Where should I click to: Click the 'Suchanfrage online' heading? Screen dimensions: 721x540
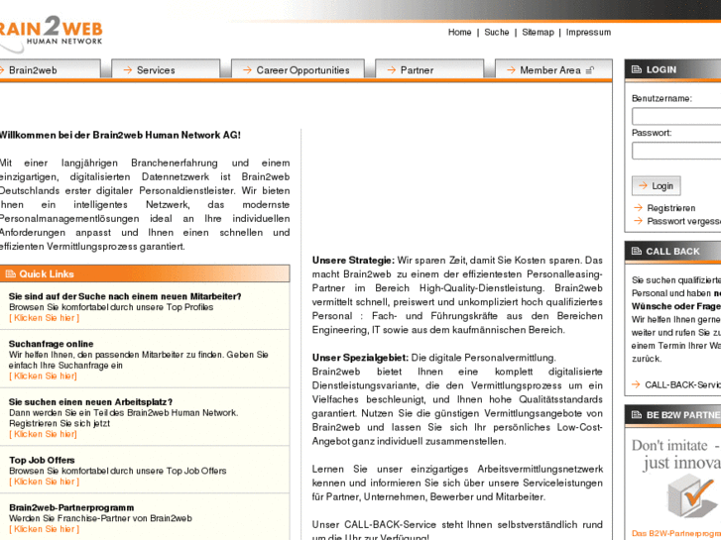pos(51,344)
